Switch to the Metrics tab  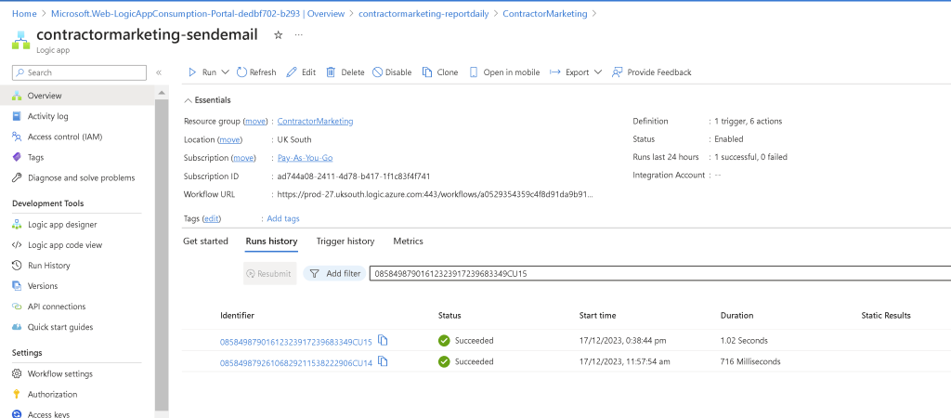[409, 241]
